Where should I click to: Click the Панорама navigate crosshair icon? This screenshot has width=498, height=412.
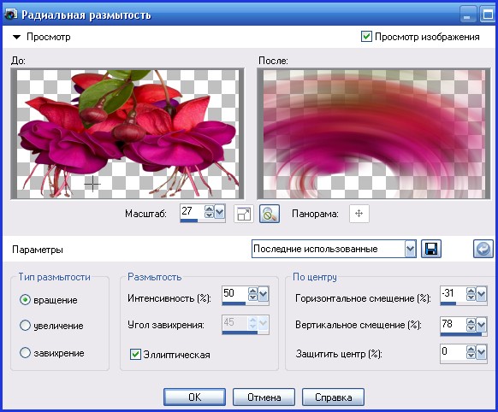(359, 214)
